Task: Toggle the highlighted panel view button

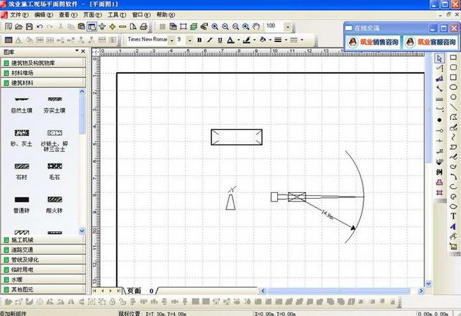Action: pyautogui.click(x=92, y=27)
